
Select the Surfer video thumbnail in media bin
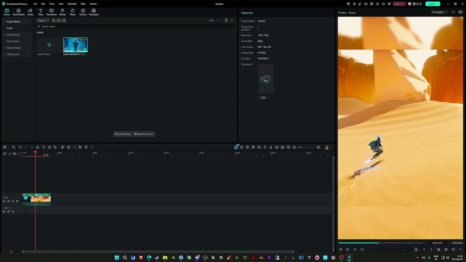(x=75, y=45)
